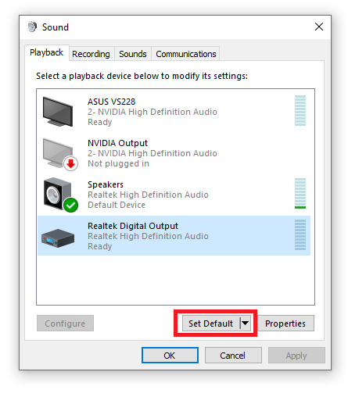
Task: Click the Sound speaker icon in title bar
Action: coord(32,27)
